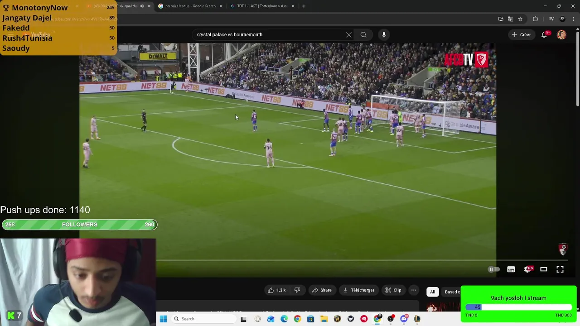Click the FOLLOWERS goal progress bar

click(79, 225)
